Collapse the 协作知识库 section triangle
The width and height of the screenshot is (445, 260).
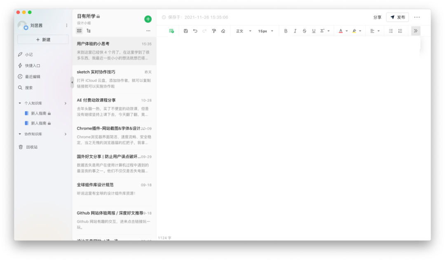20,134
